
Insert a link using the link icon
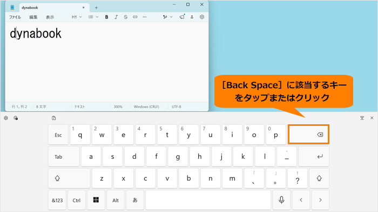coord(135,17)
